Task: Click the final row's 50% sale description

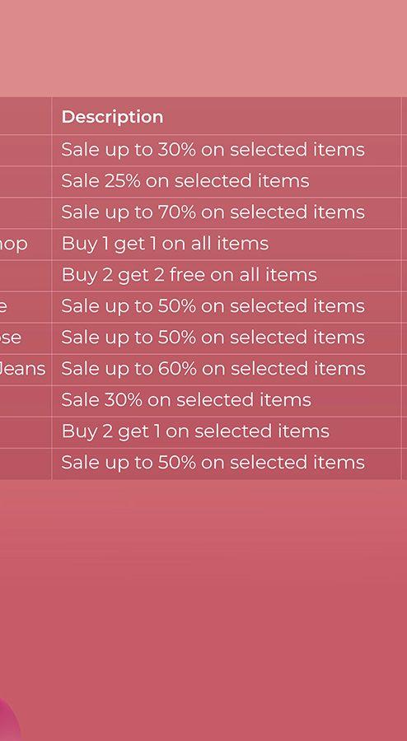Action: coord(213,462)
